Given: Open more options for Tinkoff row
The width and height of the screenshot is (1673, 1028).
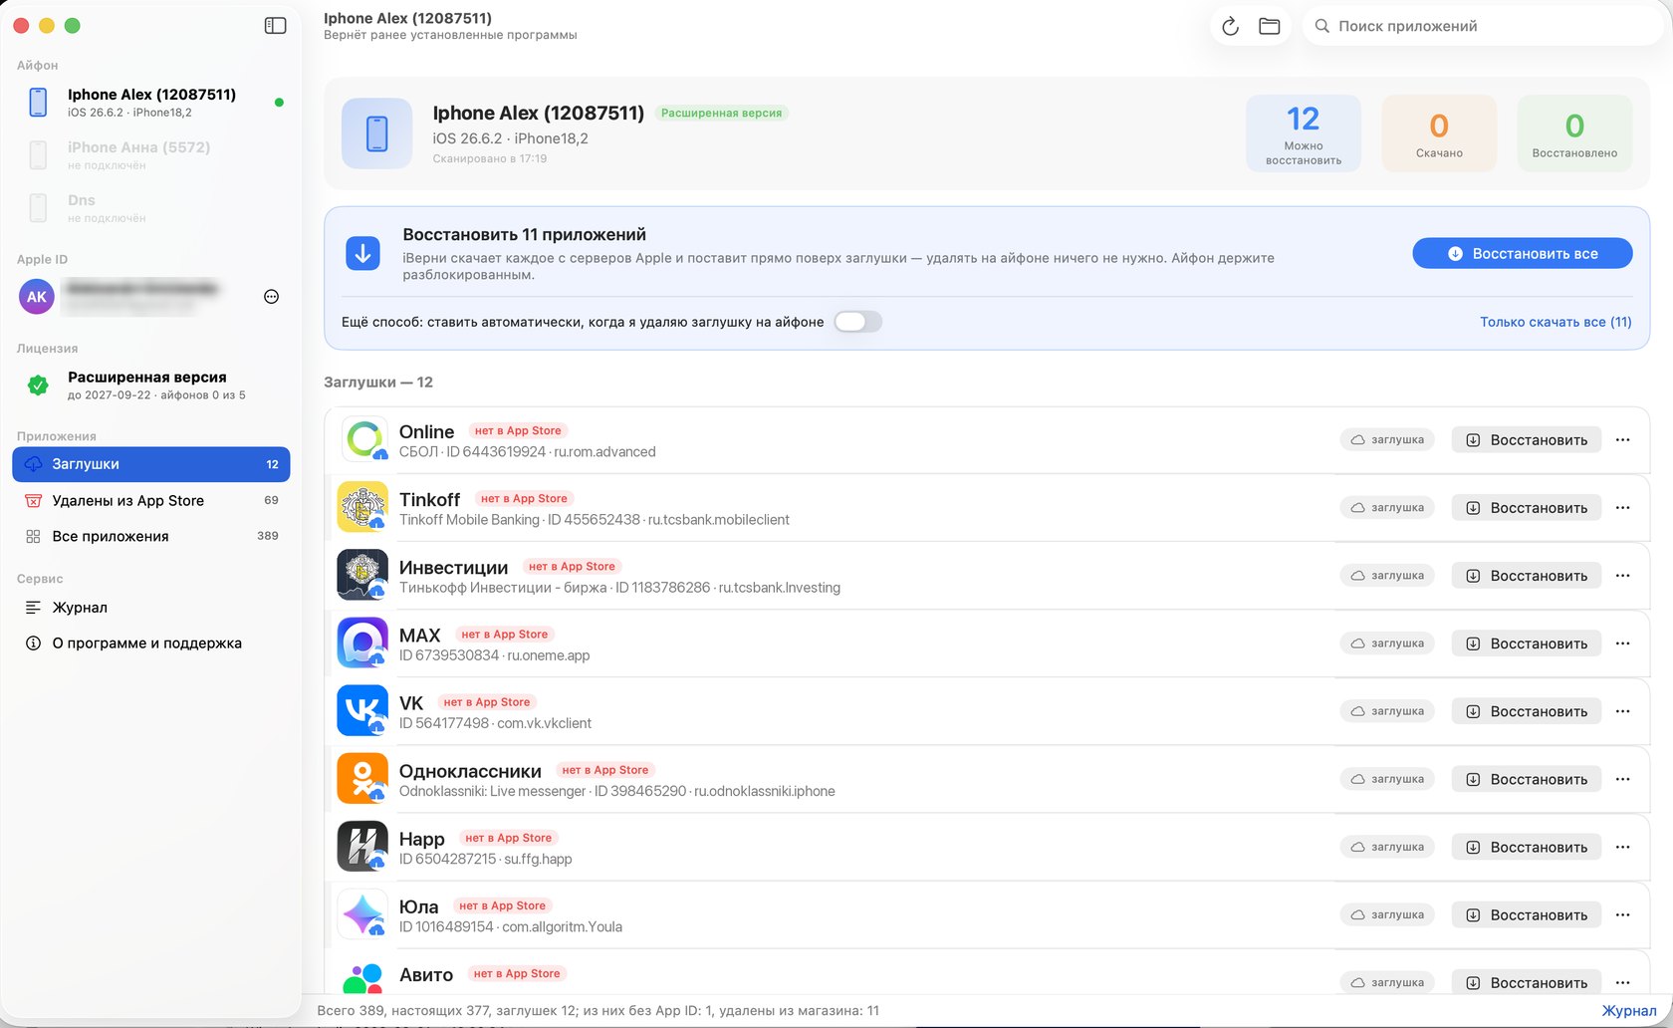Looking at the screenshot, I should tap(1622, 507).
